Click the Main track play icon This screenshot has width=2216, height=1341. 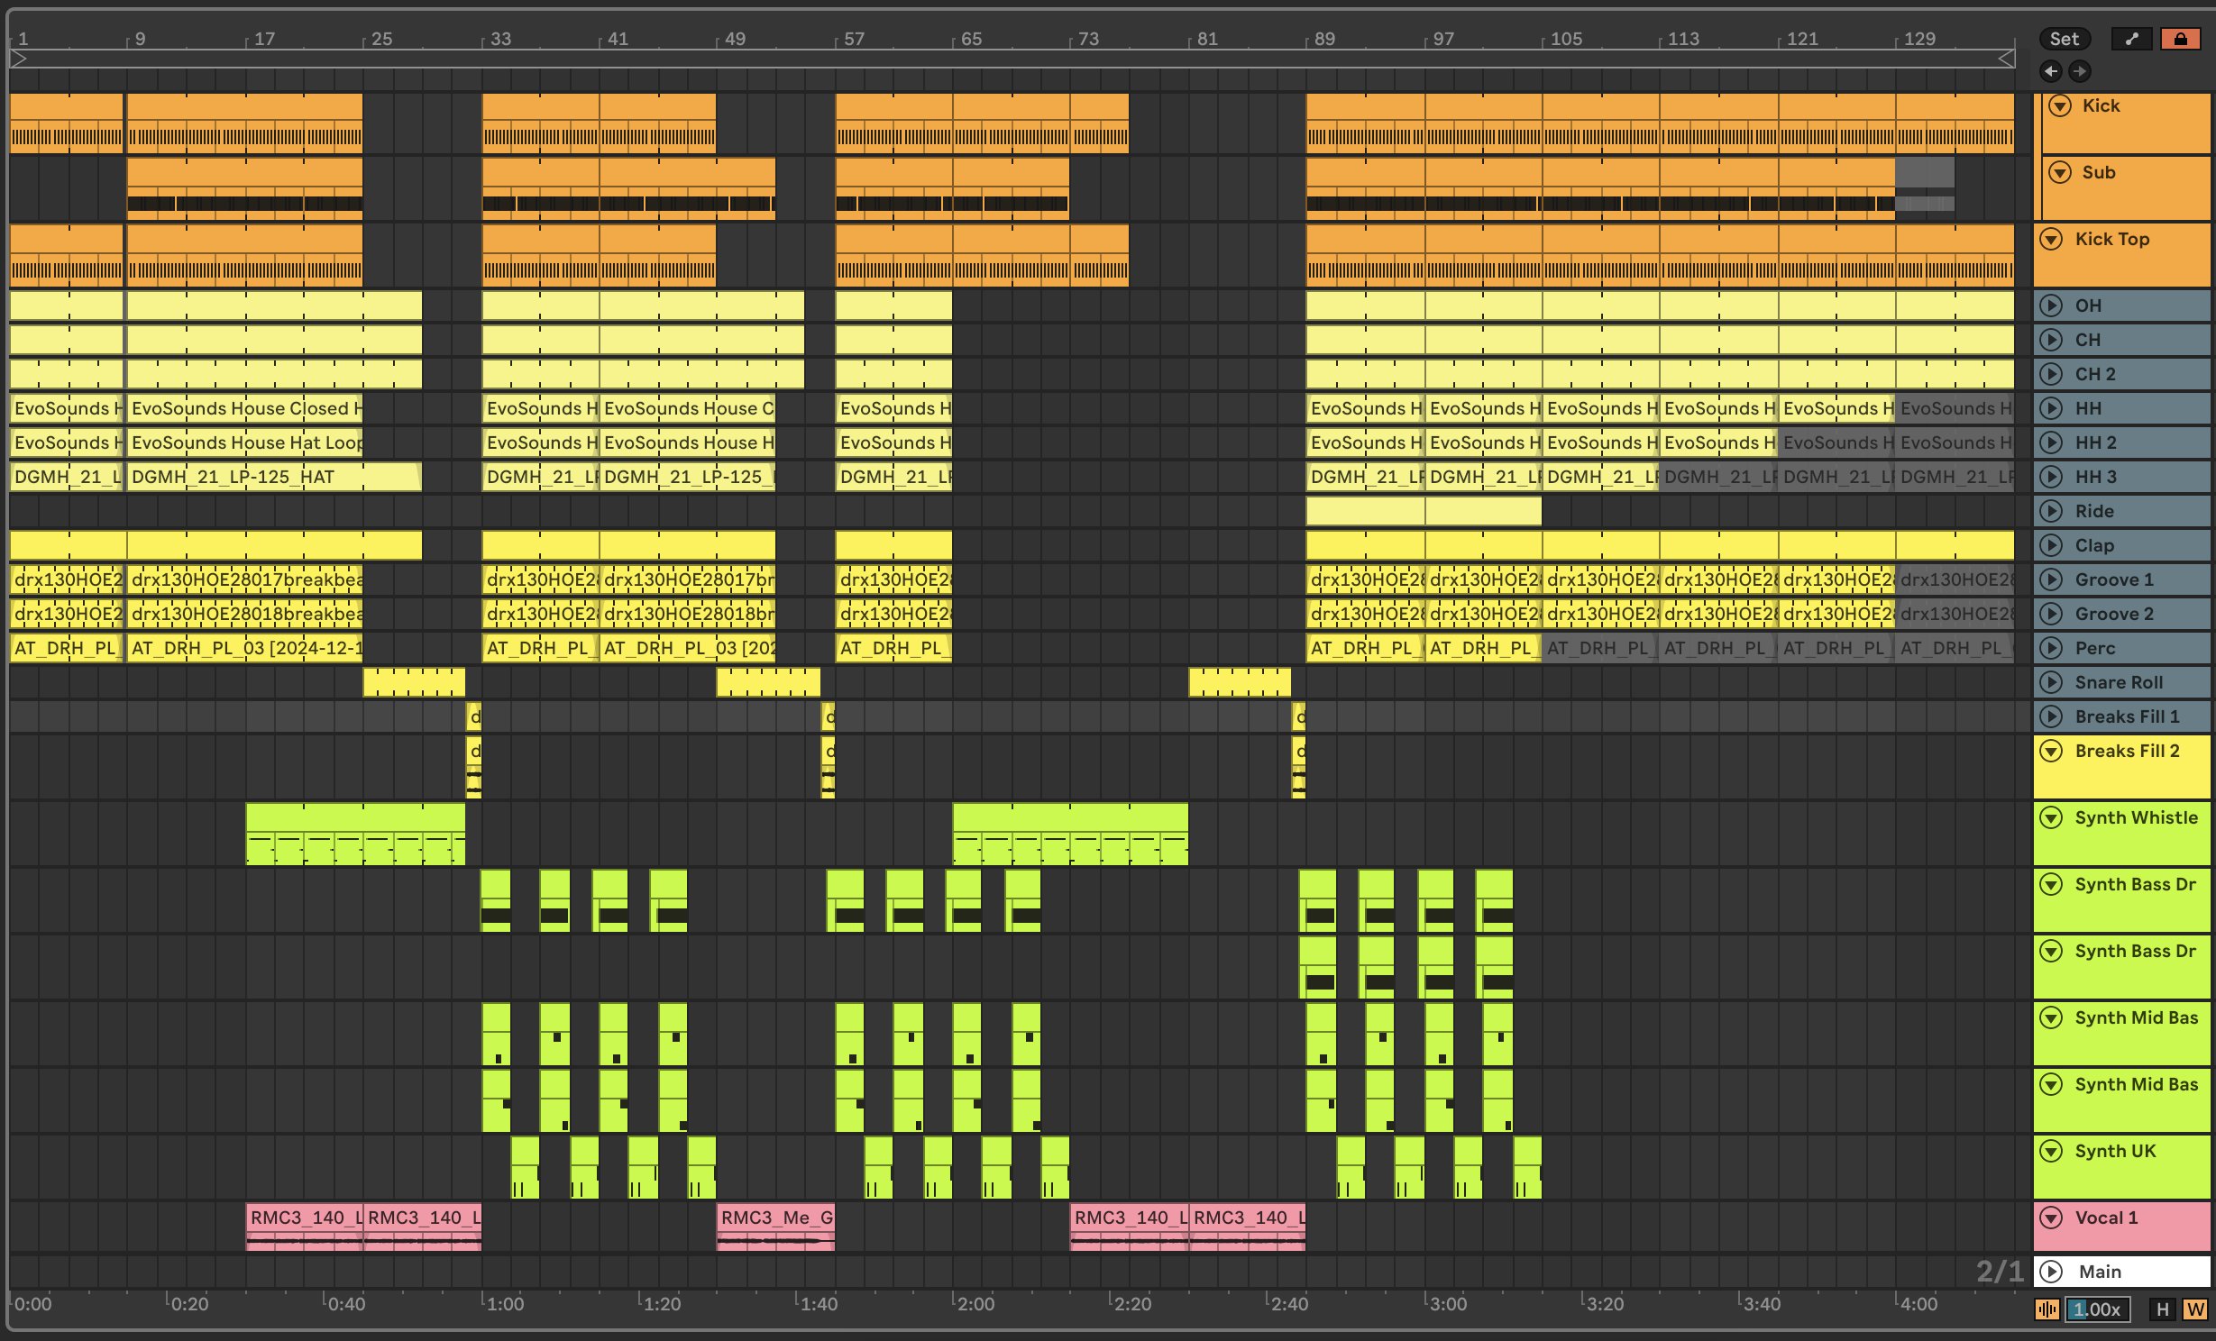(2051, 1272)
